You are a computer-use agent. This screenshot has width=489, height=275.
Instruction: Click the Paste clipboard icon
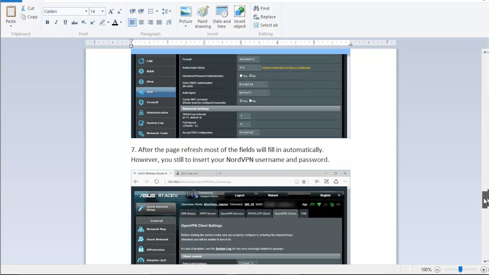[x=11, y=11]
